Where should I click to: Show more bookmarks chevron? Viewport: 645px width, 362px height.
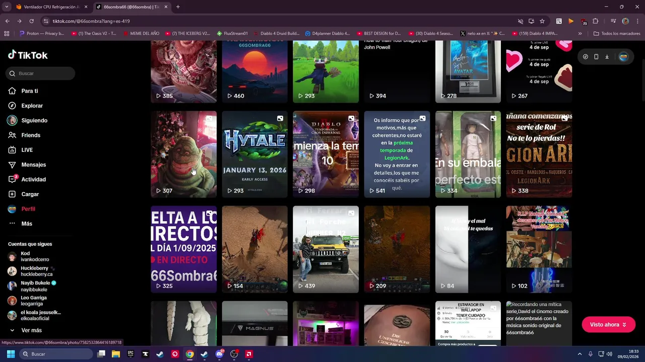580,34
